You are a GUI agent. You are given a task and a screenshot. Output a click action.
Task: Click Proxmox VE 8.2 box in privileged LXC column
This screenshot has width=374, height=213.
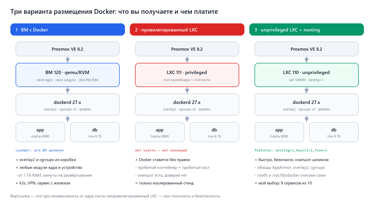tap(187, 49)
